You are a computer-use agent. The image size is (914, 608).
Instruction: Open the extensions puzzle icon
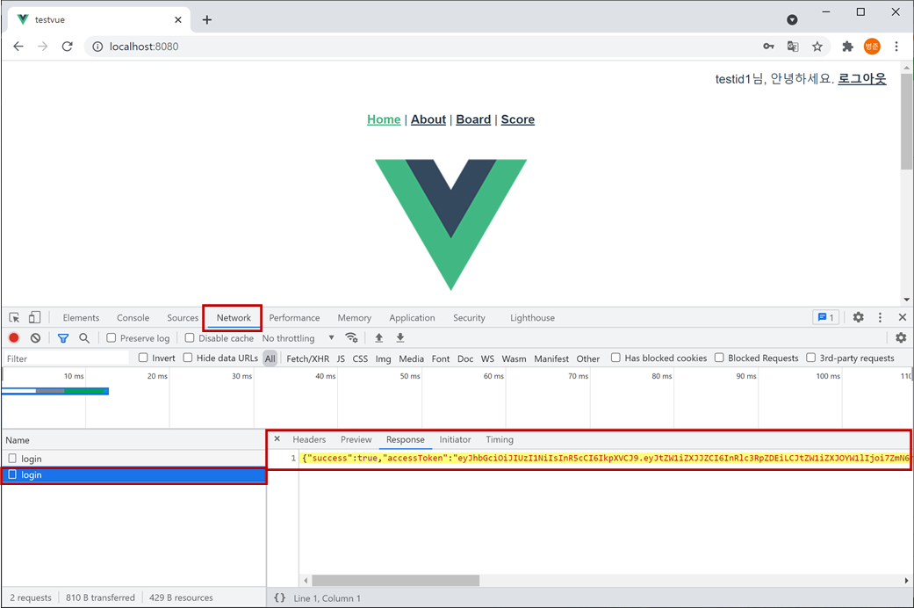coord(847,46)
